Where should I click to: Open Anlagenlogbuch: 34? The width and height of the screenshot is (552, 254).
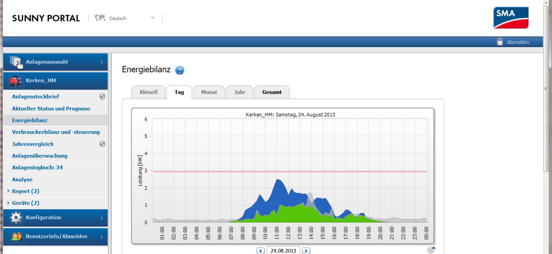click(x=37, y=167)
